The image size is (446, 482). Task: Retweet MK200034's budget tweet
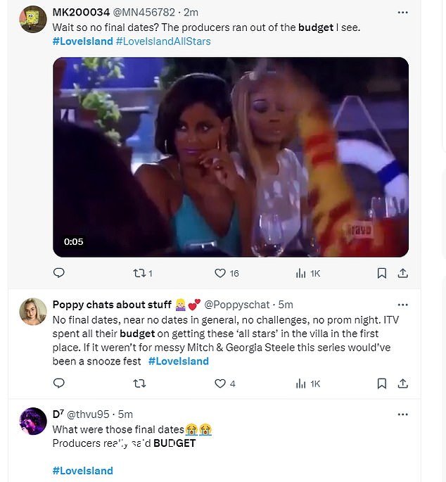point(143,273)
